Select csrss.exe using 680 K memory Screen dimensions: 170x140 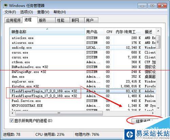point(83,52)
